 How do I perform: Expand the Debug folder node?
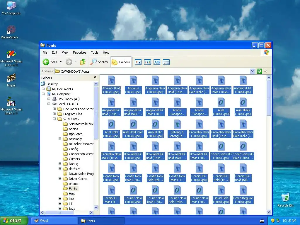(x=60, y=163)
